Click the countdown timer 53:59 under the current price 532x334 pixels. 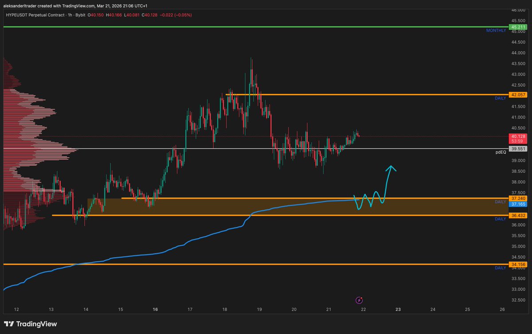(516, 141)
